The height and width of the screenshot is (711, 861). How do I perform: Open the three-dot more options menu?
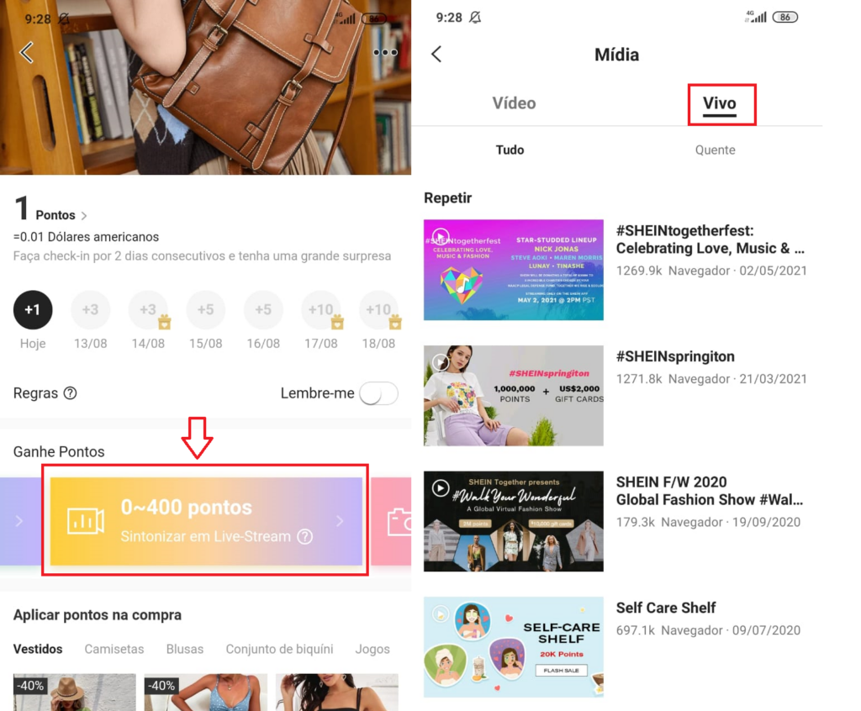tap(385, 53)
